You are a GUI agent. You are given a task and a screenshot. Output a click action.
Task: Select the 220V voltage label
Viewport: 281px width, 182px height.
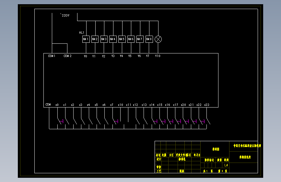tap(65, 15)
